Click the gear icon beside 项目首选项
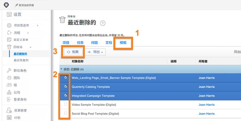The image size is (241, 121). tap(9, 25)
